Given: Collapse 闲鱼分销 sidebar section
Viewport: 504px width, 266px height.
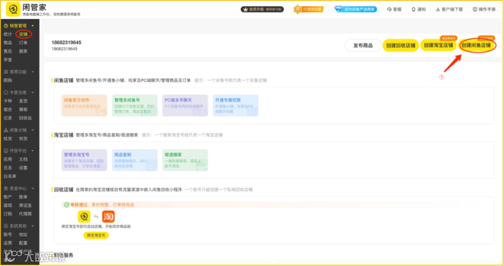Looking at the screenshot, I should (33, 130).
